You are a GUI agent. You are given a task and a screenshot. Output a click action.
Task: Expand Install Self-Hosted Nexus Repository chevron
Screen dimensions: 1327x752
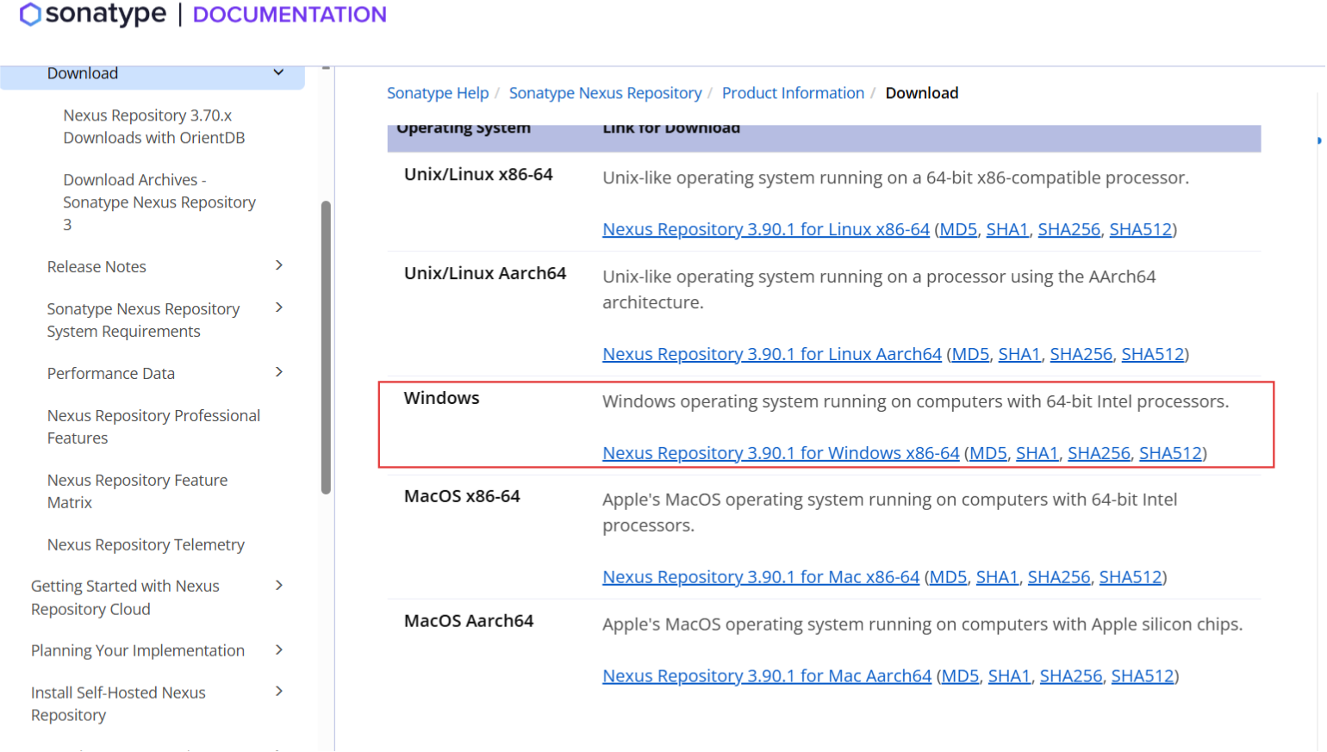click(x=278, y=692)
